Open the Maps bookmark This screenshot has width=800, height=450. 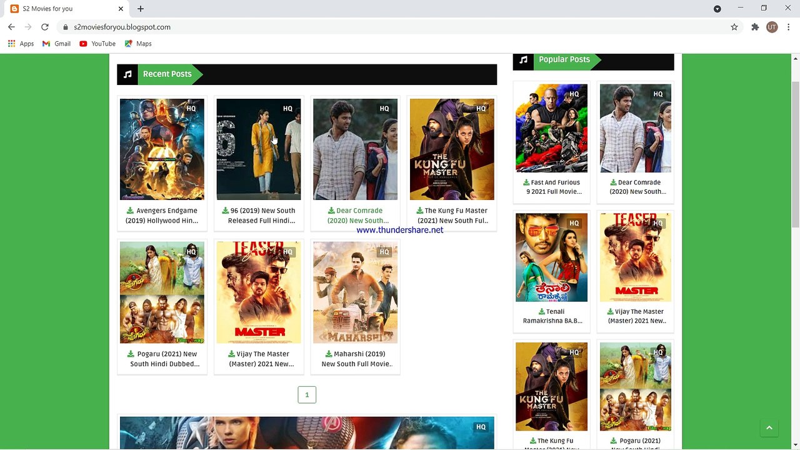tap(138, 44)
